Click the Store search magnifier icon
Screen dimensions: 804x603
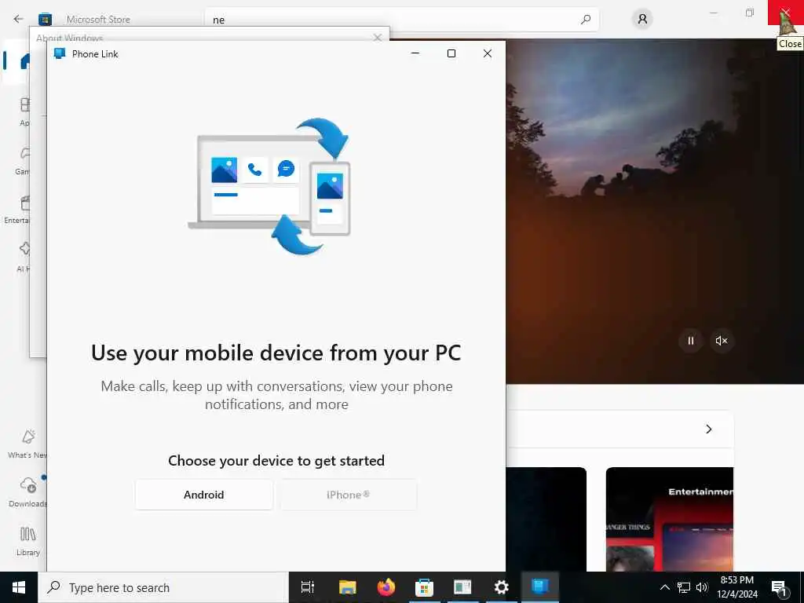click(x=586, y=20)
